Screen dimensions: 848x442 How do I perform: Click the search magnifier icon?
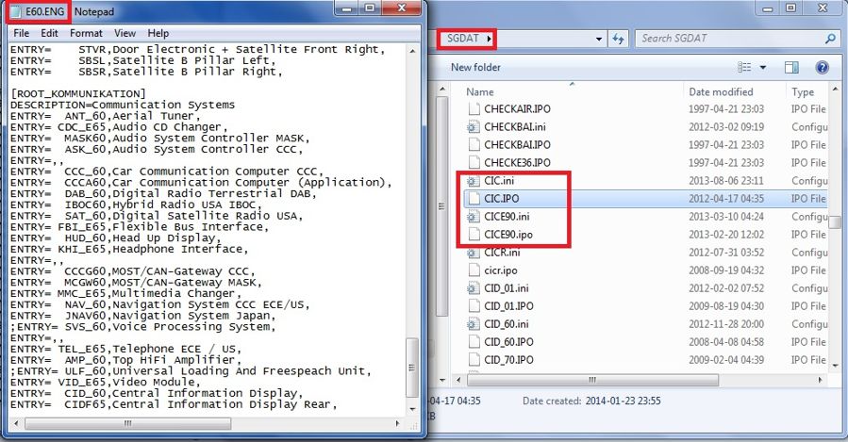point(830,39)
